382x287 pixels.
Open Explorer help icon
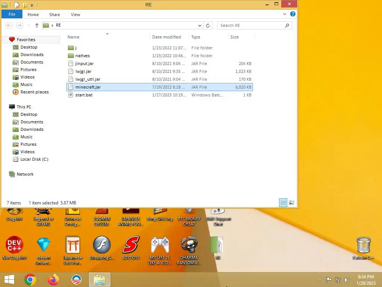(293, 14)
